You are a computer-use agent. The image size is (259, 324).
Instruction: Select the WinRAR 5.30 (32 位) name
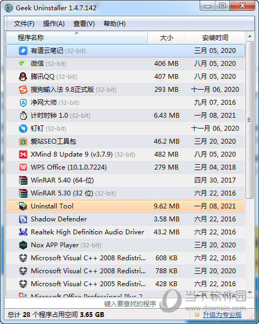click(62, 193)
